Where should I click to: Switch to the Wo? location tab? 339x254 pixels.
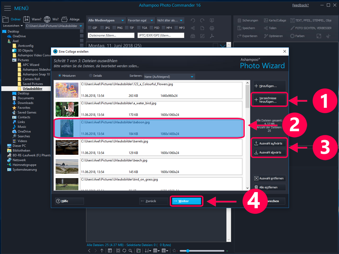pyautogui.click(x=51, y=19)
